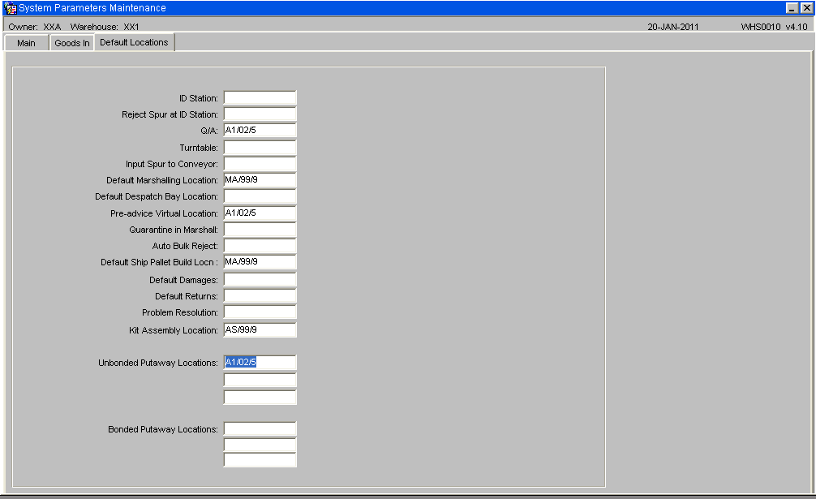Screen dimensions: 816x499
Task: Minimize the System Parameters Maintenance window
Action: click(x=792, y=8)
